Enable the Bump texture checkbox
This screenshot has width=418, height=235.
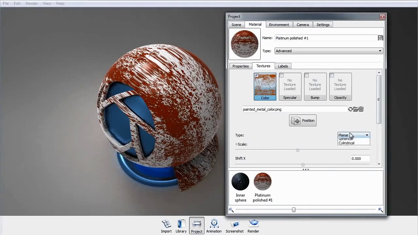point(306,75)
